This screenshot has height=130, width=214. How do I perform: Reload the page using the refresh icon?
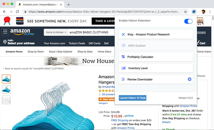pyautogui.click(x=17, y=12)
